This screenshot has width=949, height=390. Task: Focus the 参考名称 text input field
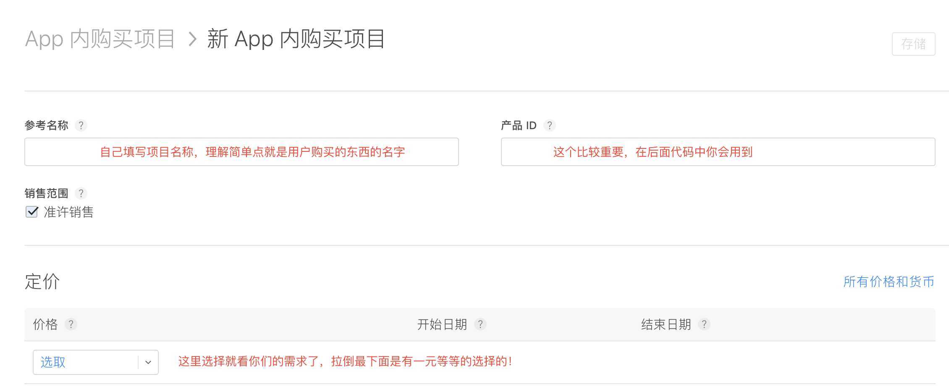tap(241, 152)
